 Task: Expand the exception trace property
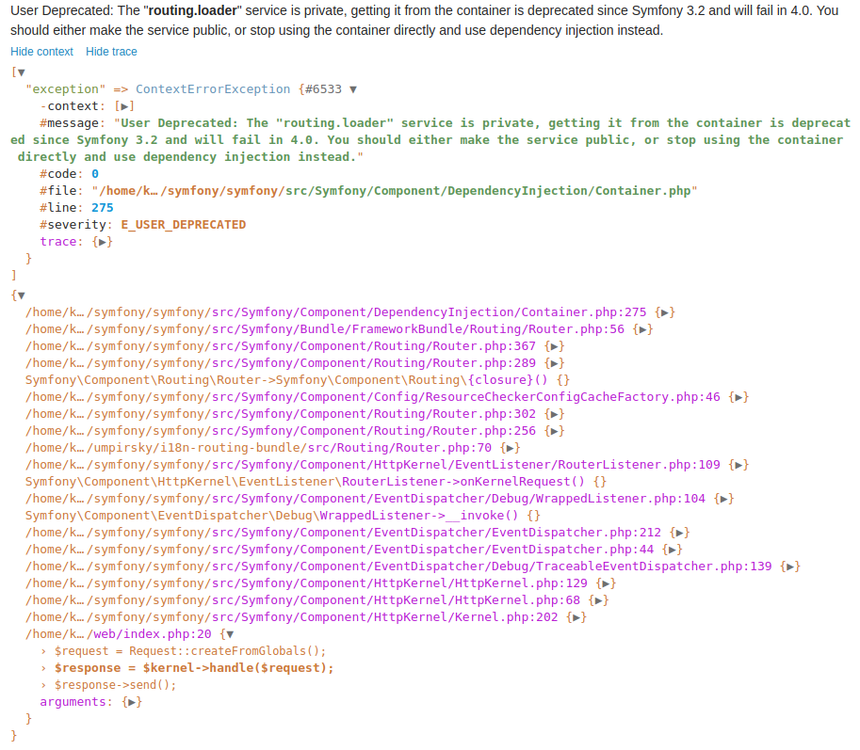coord(102,242)
